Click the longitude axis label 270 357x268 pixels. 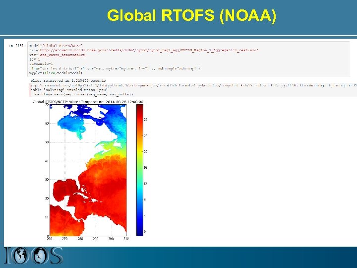coord(65,239)
